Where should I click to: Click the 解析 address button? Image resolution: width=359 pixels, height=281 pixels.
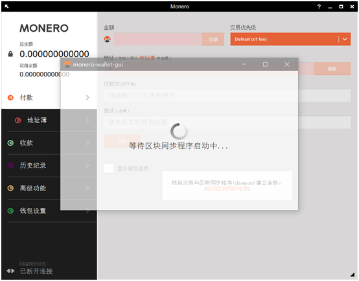tap(332, 69)
